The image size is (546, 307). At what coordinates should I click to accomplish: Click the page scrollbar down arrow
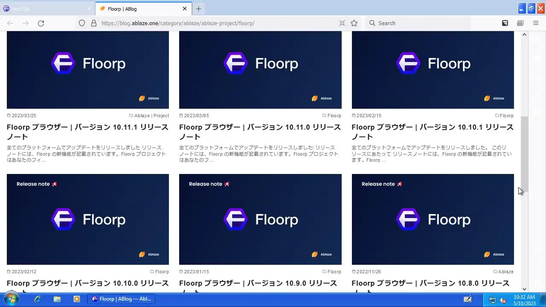pos(525,289)
